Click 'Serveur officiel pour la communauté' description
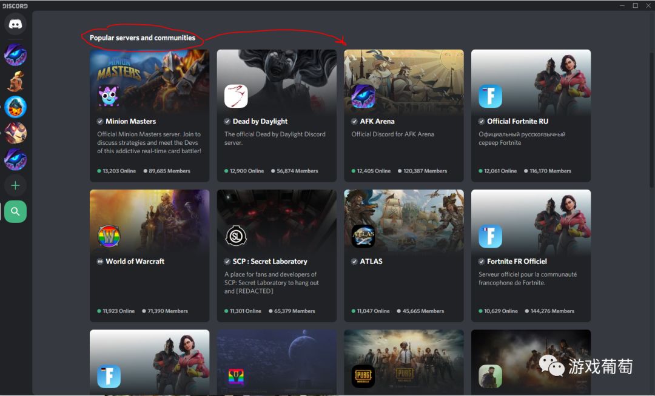This screenshot has width=655, height=396. (x=528, y=274)
